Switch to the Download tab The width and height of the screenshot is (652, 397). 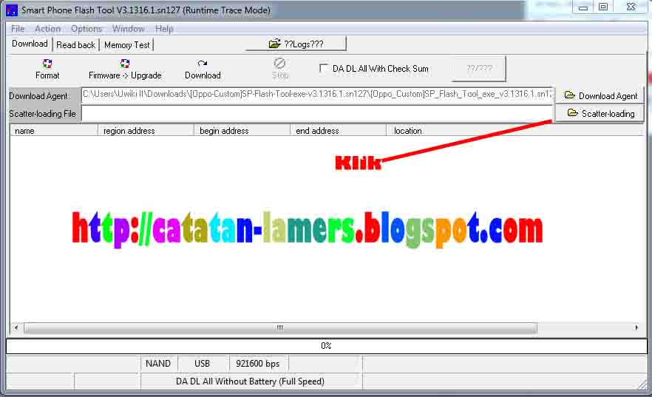[x=30, y=44]
